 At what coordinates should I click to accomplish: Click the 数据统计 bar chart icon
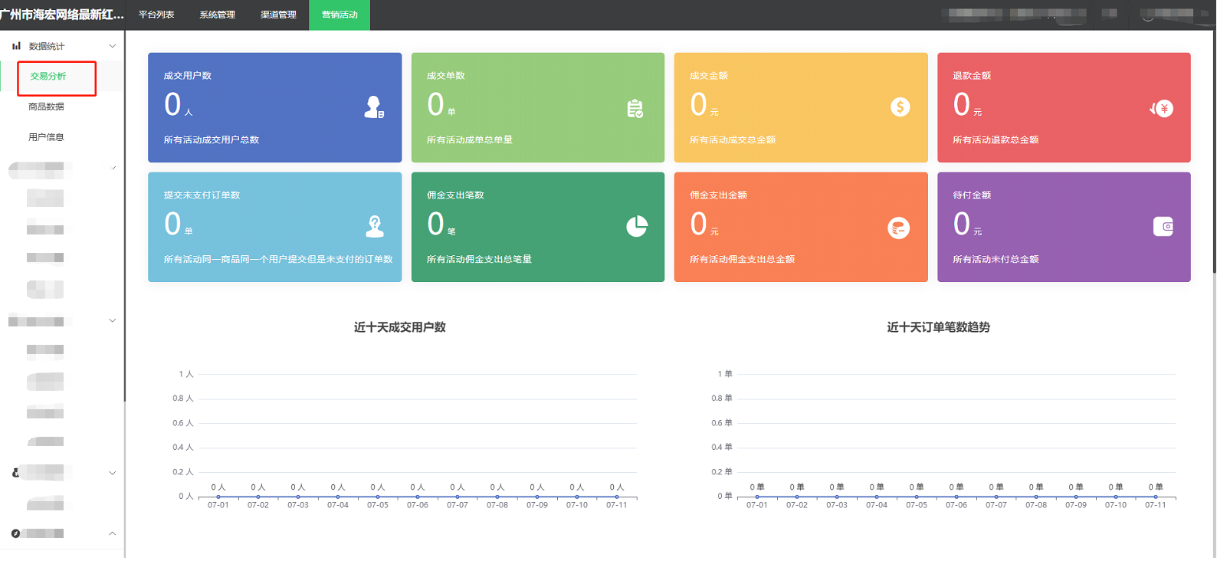(x=16, y=46)
